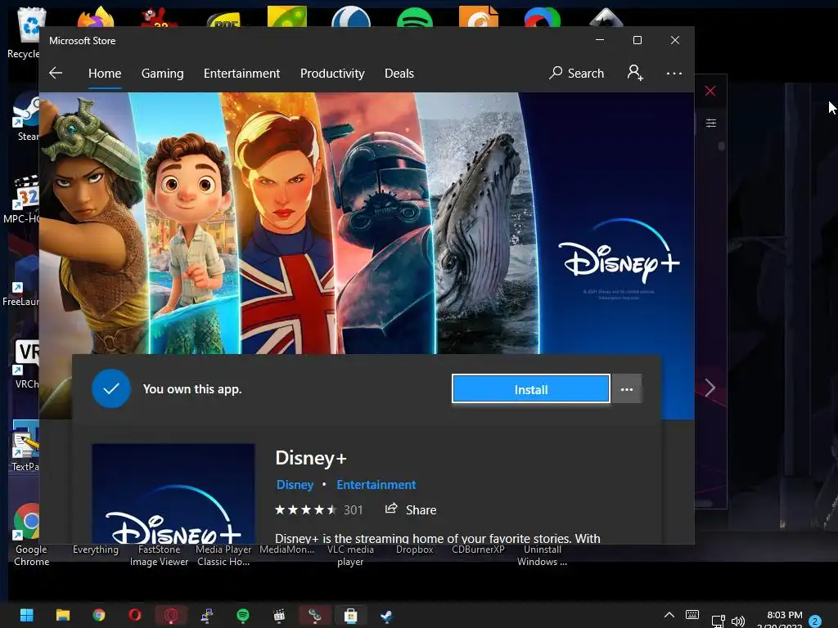The height and width of the screenshot is (628, 838).
Task: Click the blue checkmark ownership badge
Action: (111, 388)
